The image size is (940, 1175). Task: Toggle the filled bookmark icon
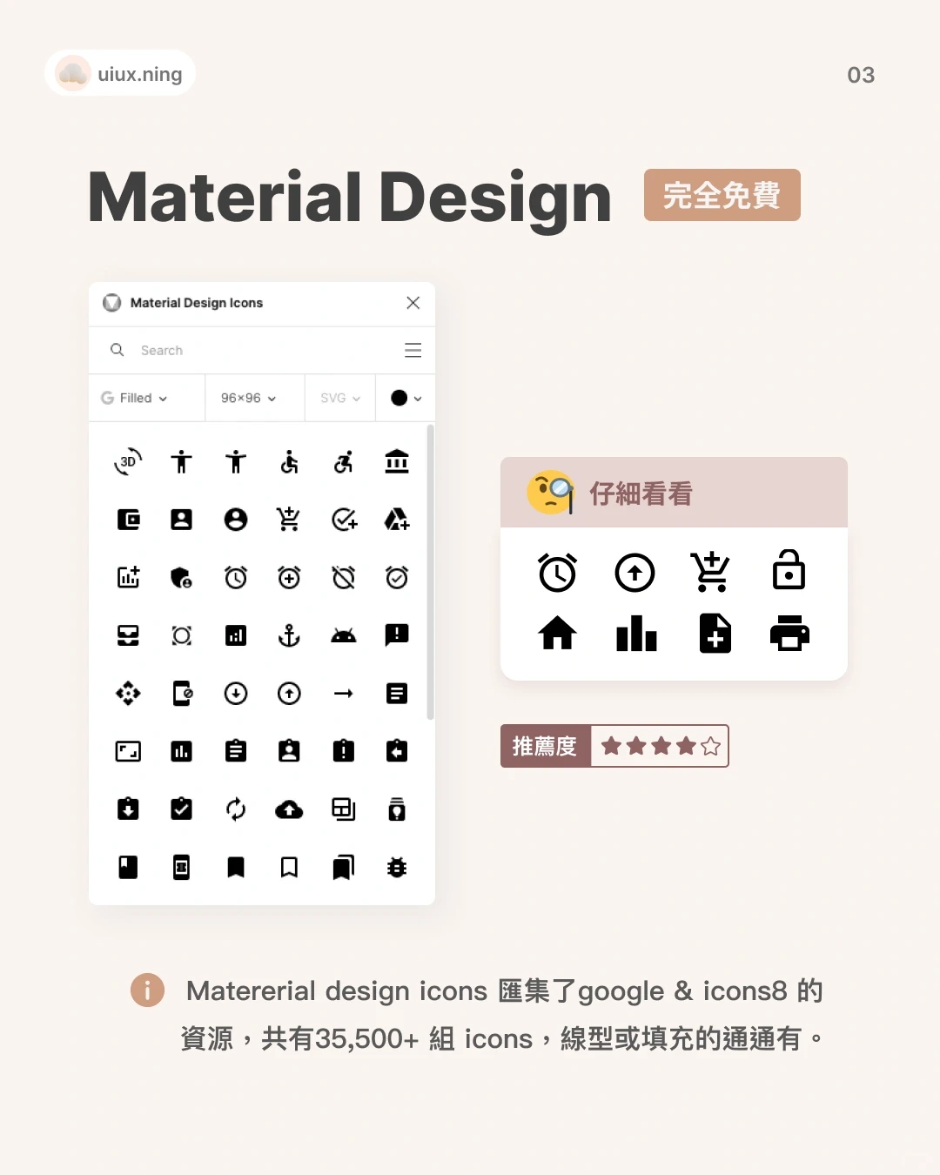tap(236, 867)
